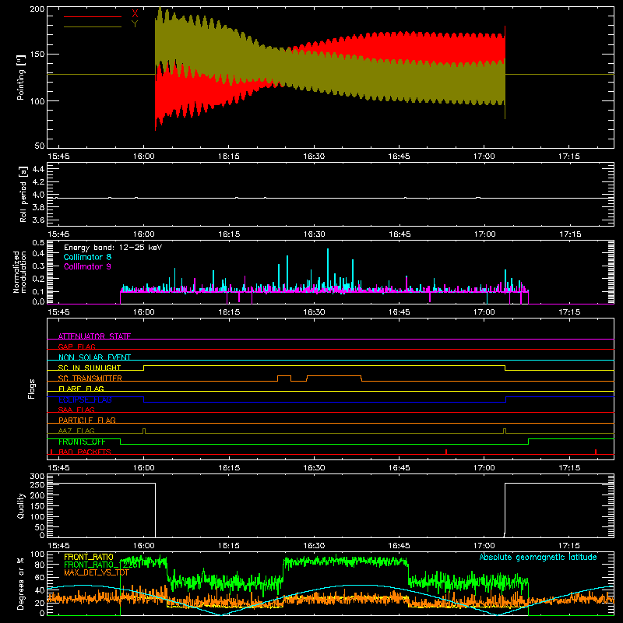Click the NON_SOLAR_EVENT flag label

[x=94, y=357]
